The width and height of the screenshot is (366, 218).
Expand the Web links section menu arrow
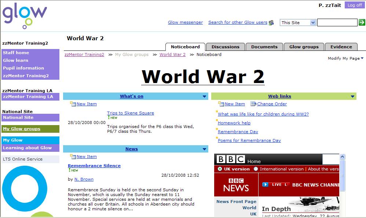coord(352,97)
